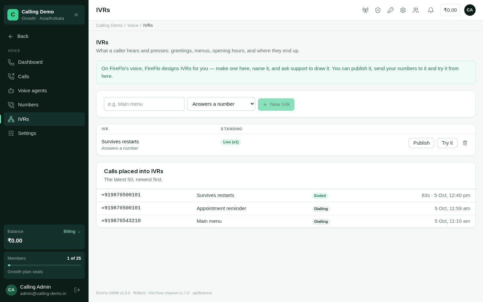Focus the IVR name input field
This screenshot has height=302, width=483.
[144, 104]
